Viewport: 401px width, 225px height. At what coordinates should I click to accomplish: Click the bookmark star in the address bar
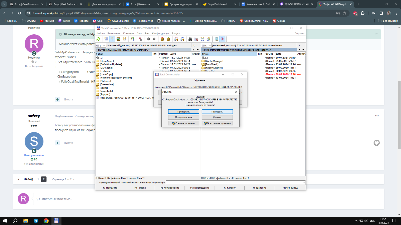(345, 13)
